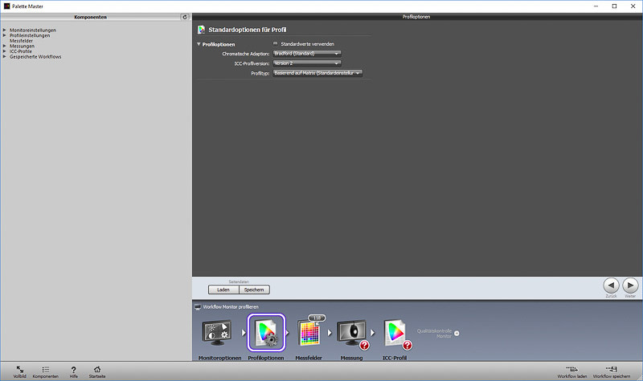Image resolution: width=643 pixels, height=381 pixels.
Task: Go to the Messung workflow step
Action: click(351, 333)
